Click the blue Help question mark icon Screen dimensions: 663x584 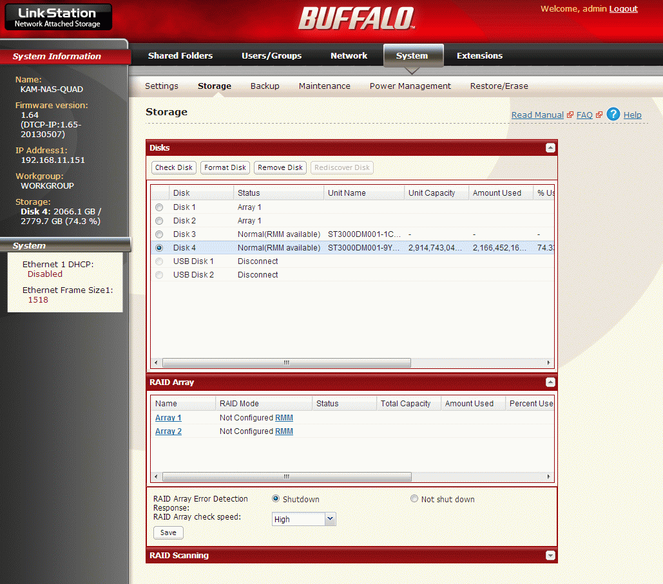613,114
